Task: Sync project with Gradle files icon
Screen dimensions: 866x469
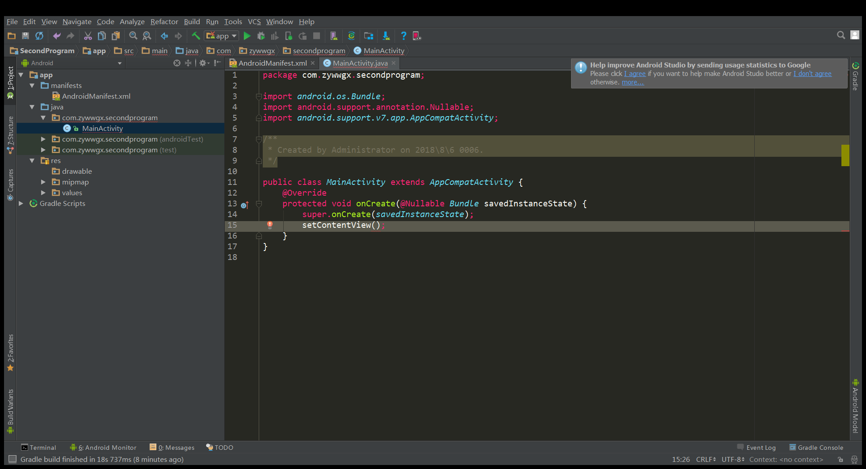Action: pos(351,36)
